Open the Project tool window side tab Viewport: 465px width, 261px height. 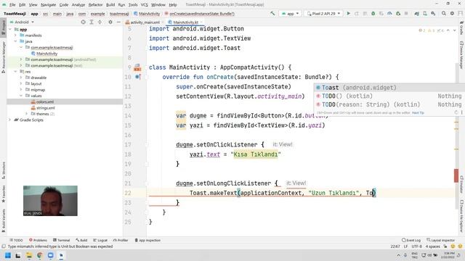click(3, 28)
